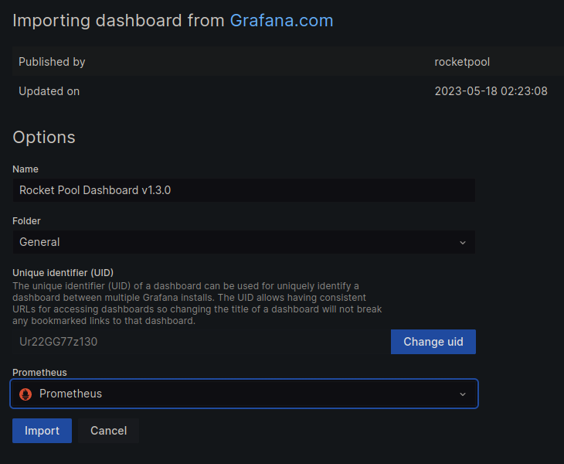The width and height of the screenshot is (564, 464).
Task: Click the chevron arrow in the Folder selector
Action: [463, 242]
